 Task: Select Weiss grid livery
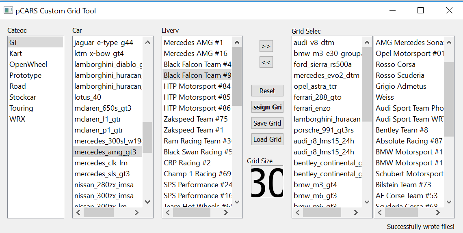409,97
